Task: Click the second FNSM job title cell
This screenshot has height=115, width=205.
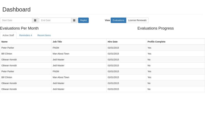Action: [x=56, y=71]
